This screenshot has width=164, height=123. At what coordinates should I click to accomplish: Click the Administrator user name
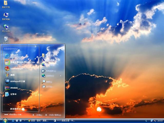point(11,49)
